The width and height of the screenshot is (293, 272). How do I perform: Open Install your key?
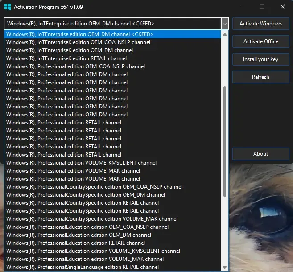(x=261, y=59)
